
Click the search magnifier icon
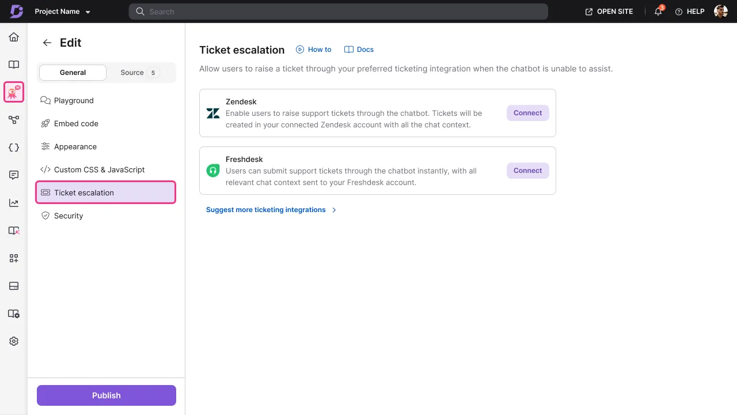click(x=140, y=12)
